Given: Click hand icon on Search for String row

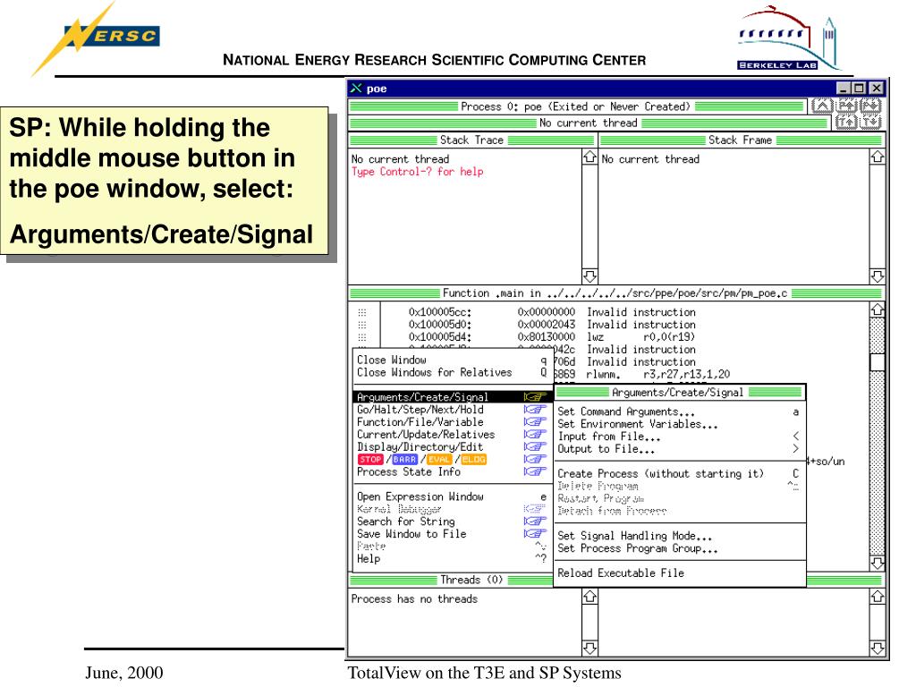Looking at the screenshot, I should pyautogui.click(x=535, y=522).
